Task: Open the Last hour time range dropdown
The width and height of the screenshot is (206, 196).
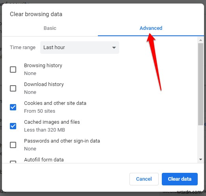Action: coord(80,48)
